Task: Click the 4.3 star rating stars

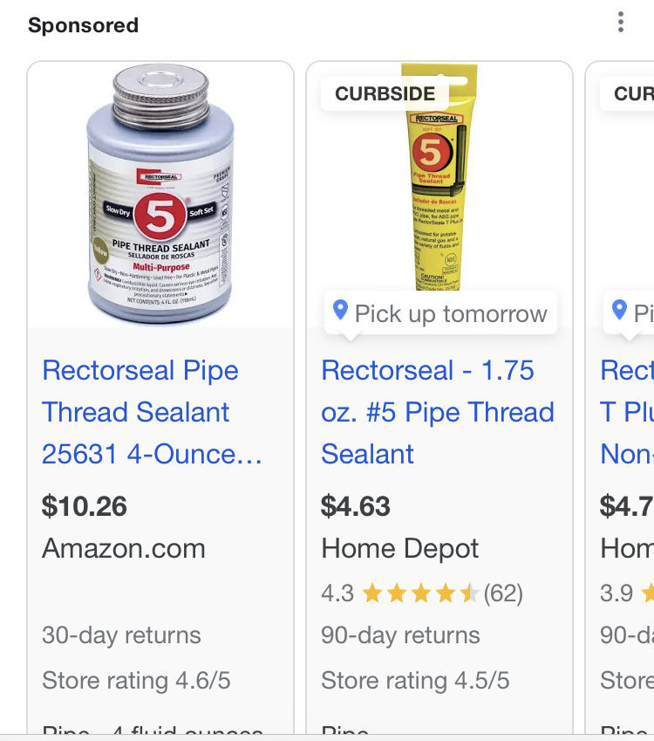Action: click(x=420, y=594)
